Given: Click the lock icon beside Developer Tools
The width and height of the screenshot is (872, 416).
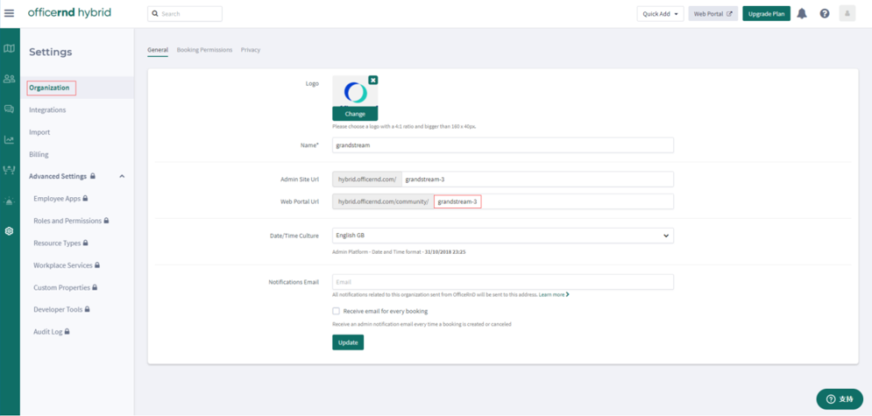Looking at the screenshot, I should coord(88,309).
